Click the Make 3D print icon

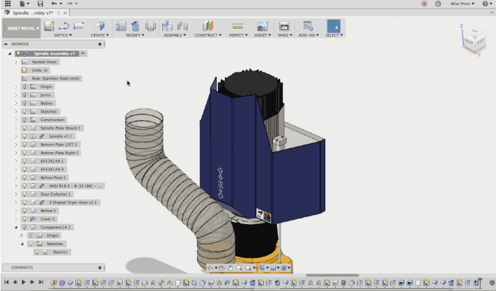click(x=284, y=26)
